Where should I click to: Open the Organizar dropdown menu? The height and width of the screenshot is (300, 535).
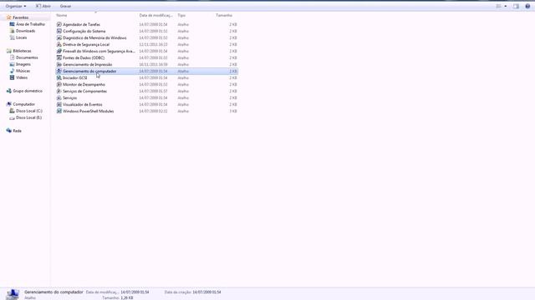(16, 6)
